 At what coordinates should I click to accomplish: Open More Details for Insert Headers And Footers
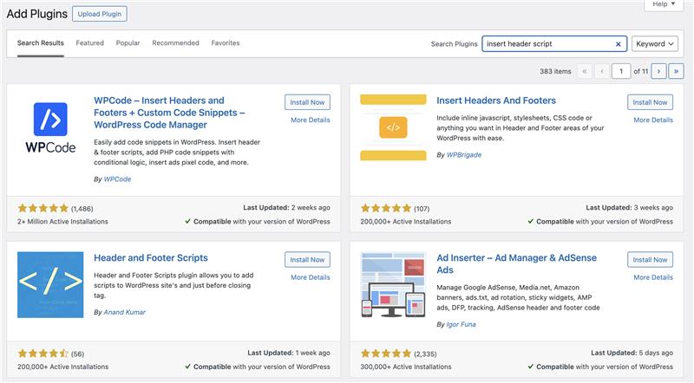pos(653,120)
